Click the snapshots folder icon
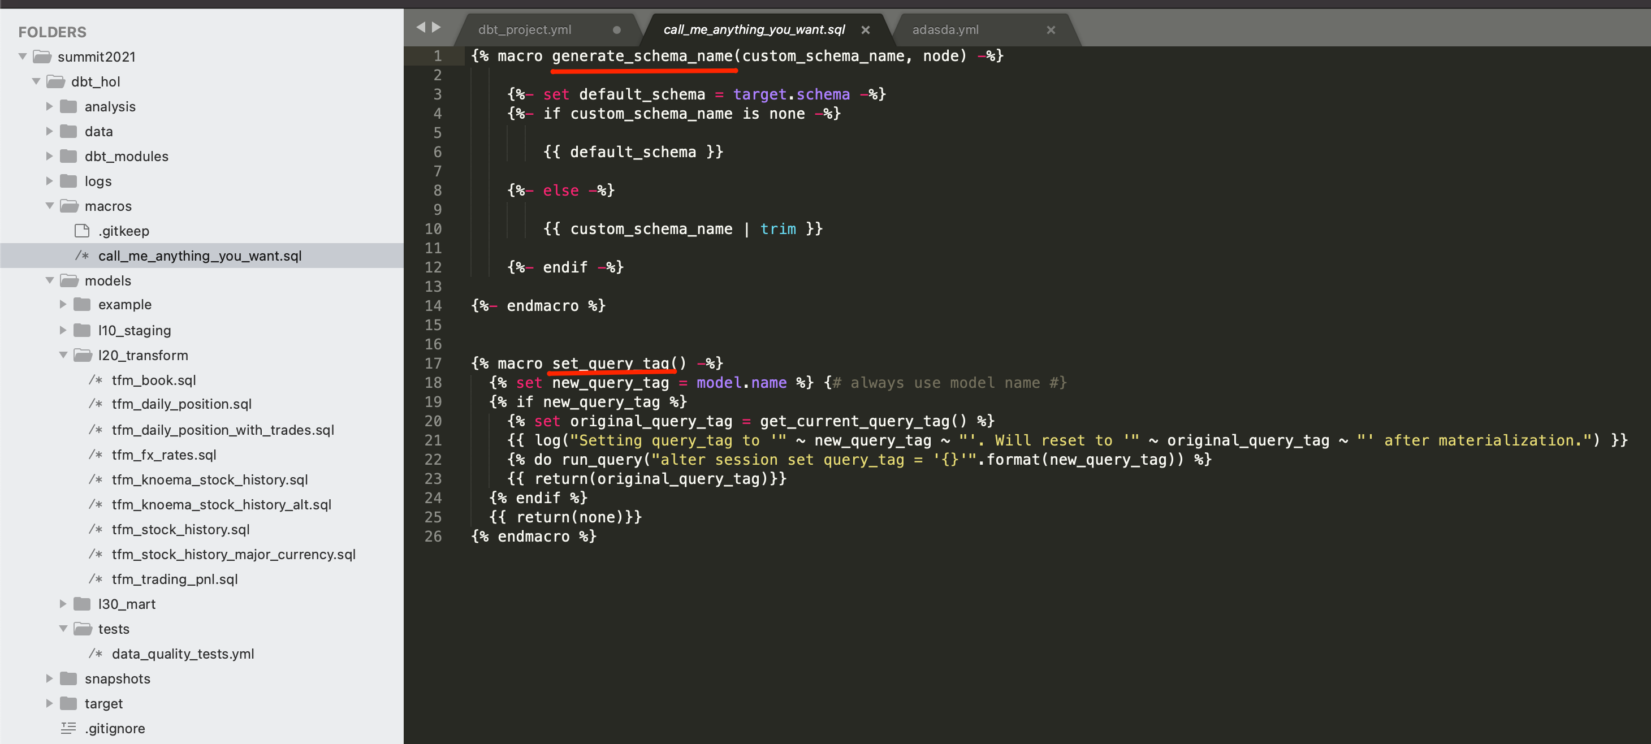The height and width of the screenshot is (744, 1651). [68, 678]
